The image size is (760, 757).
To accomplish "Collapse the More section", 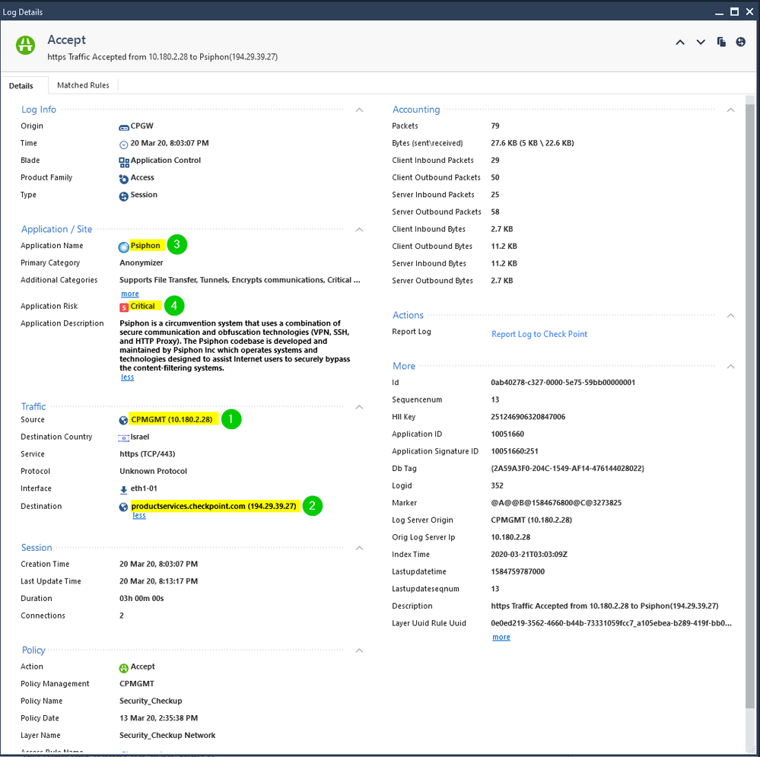I will coord(730,367).
